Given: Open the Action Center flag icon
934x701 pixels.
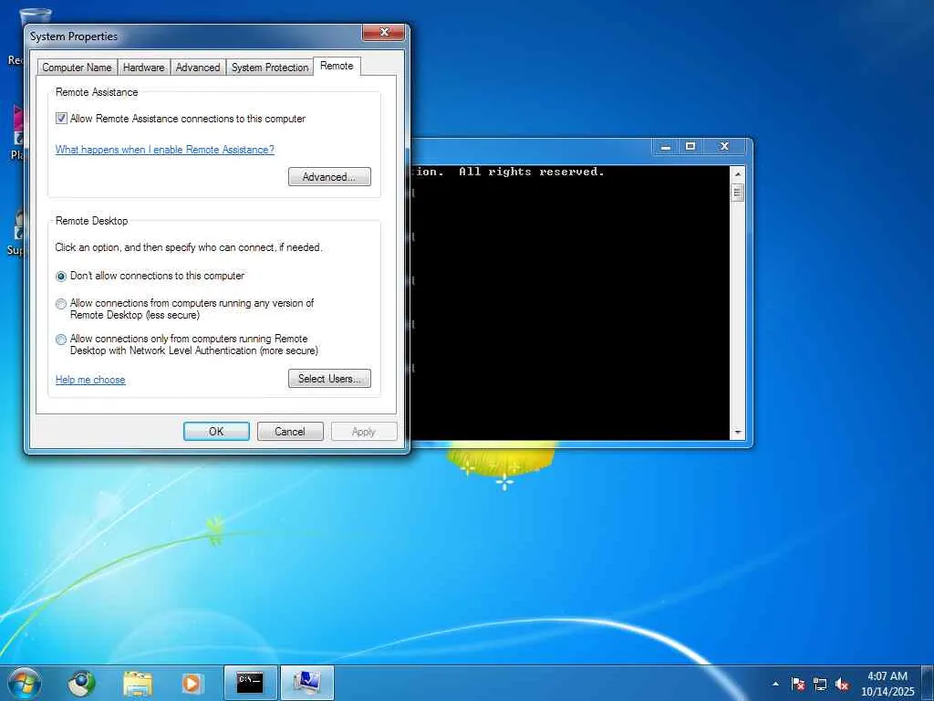Looking at the screenshot, I should pos(798,684).
